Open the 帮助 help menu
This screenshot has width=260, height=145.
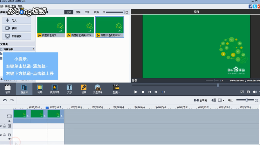pos(20,6)
